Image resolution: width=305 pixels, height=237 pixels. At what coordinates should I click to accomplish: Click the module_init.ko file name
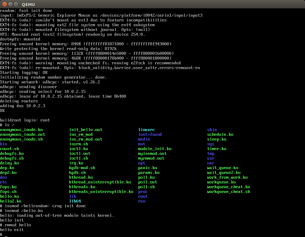point(155,149)
